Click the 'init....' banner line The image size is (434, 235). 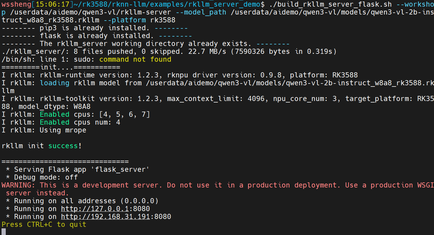pos(61,67)
